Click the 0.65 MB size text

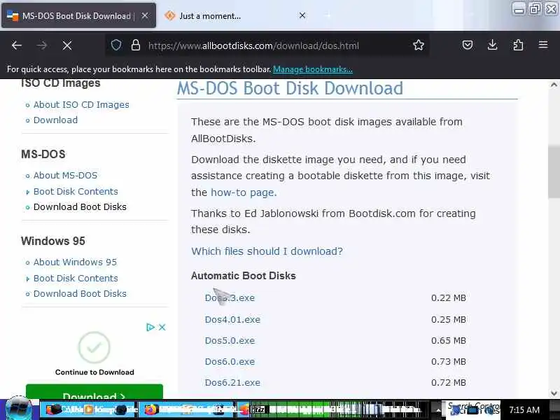(448, 341)
